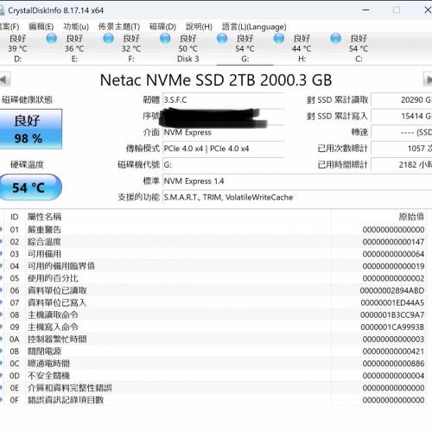Click the interface field NVM Express

223,132
